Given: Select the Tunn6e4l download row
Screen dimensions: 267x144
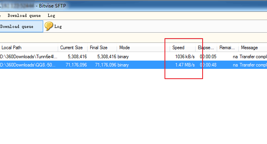Looking at the screenshot, I should 133,57.
